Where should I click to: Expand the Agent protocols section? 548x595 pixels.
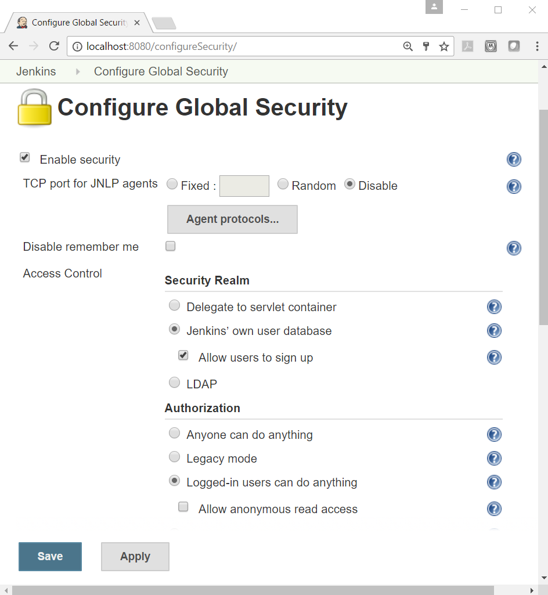232,219
